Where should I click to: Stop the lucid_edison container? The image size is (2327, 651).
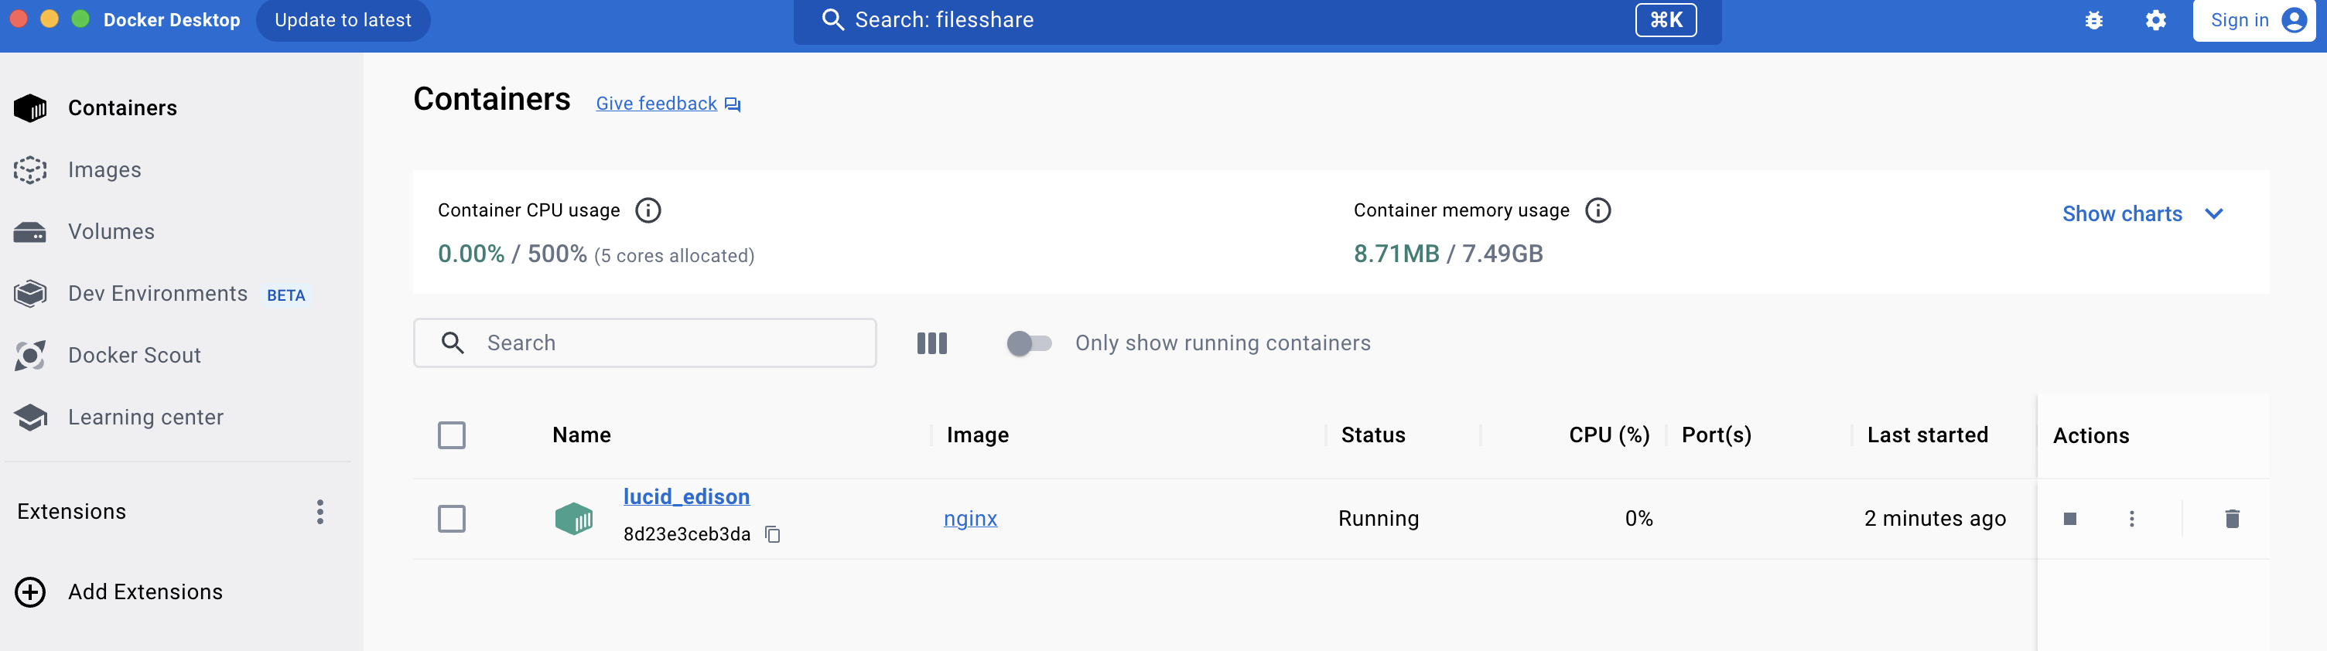click(x=2069, y=518)
